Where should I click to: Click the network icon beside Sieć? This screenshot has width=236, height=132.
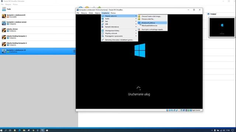point(103,21)
